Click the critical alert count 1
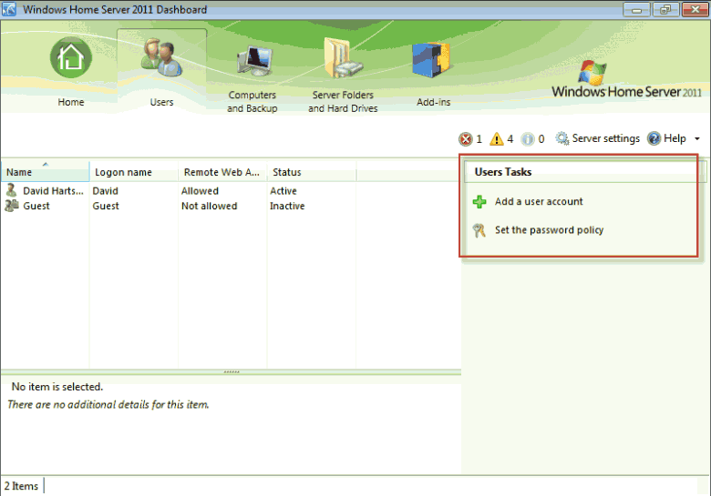The width and height of the screenshot is (711, 496). tap(479, 139)
